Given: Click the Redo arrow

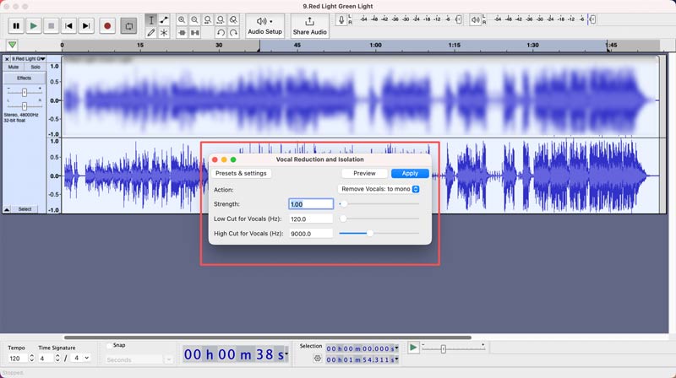Looking at the screenshot, I should 234,33.
